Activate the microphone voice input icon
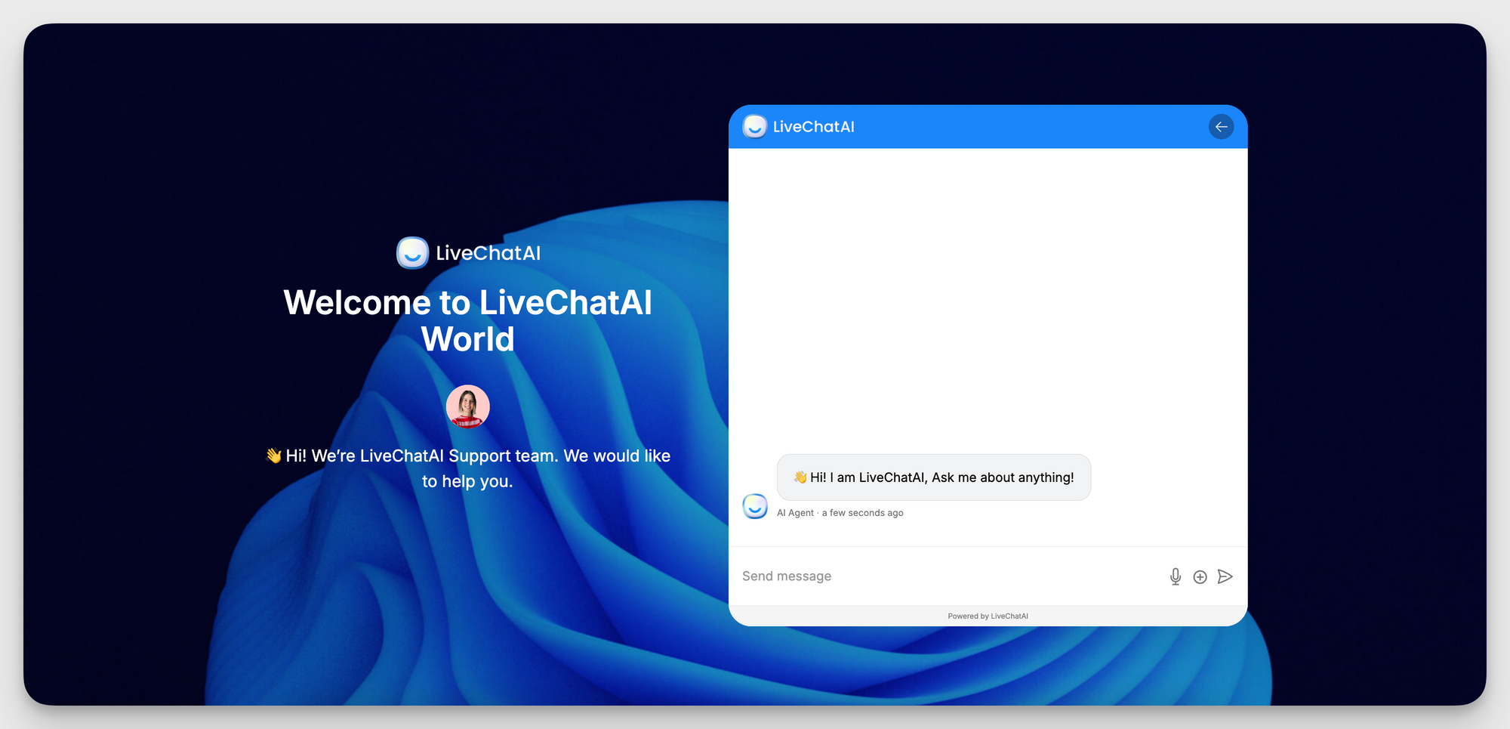Viewport: 1510px width, 729px height. (1176, 576)
